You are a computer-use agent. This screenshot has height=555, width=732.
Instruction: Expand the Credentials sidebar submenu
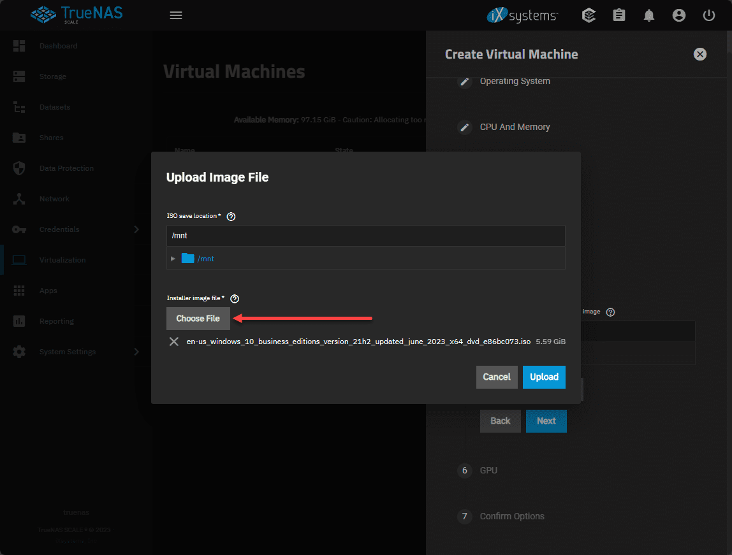point(136,229)
